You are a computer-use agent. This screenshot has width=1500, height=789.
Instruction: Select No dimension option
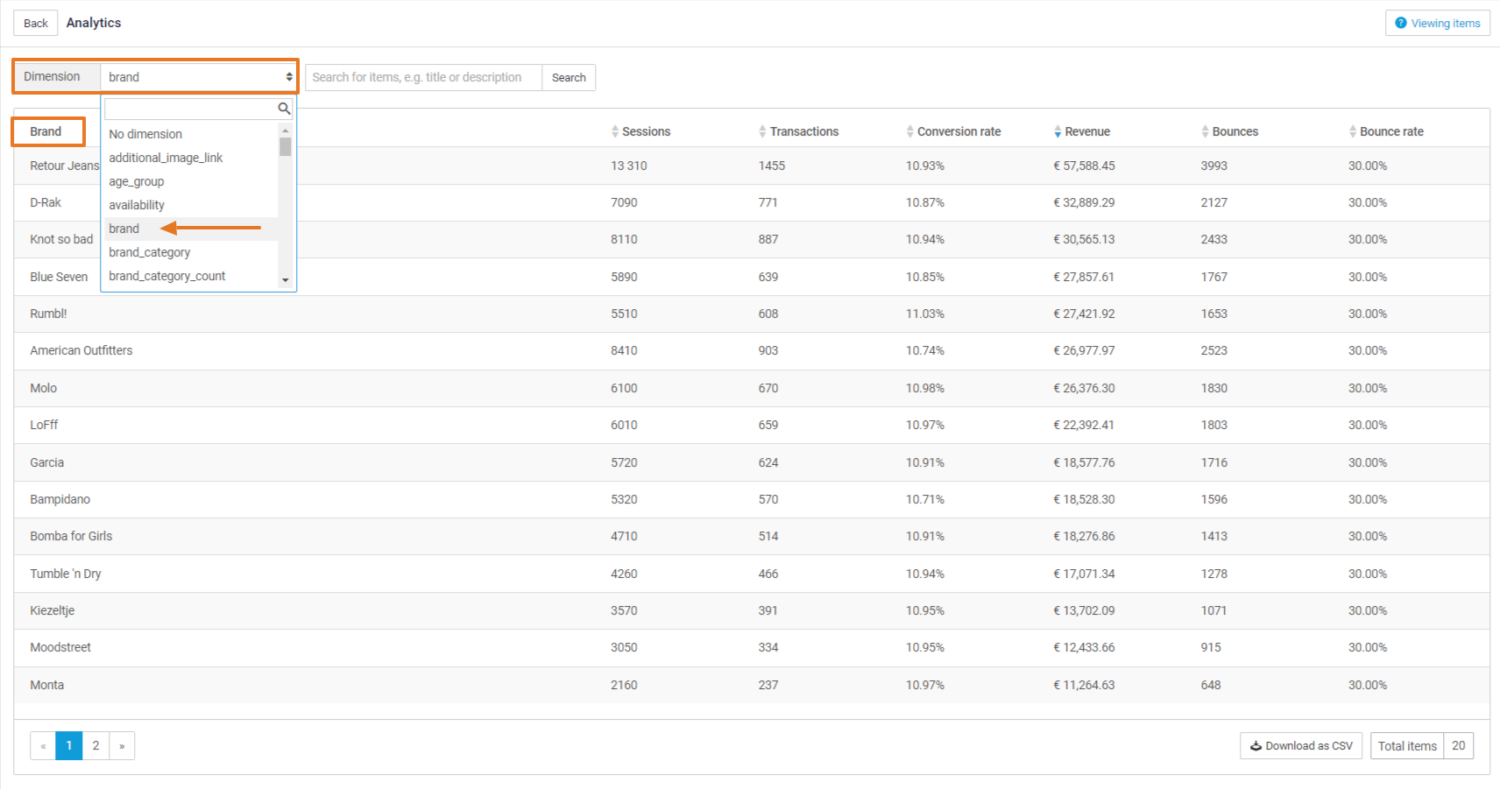tap(191, 134)
